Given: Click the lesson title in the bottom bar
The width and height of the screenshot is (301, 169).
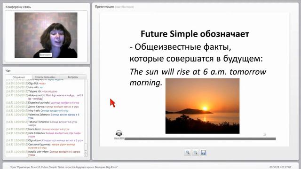Looking at the screenshot, I should tap(64, 167).
